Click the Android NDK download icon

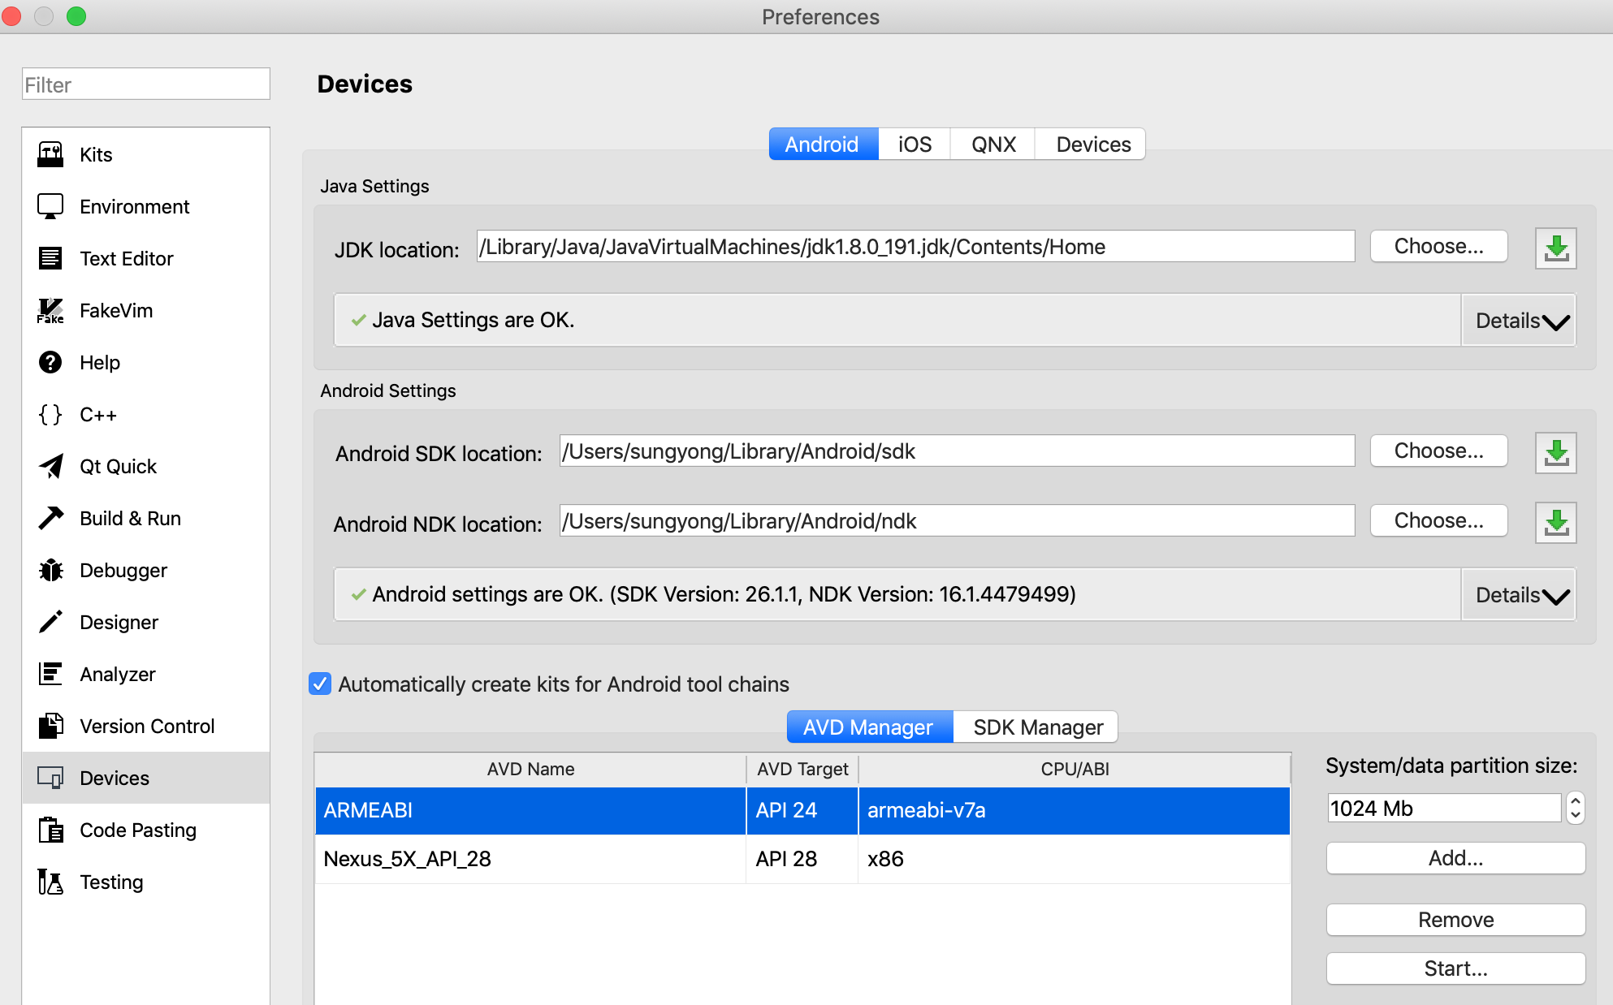[x=1555, y=522]
